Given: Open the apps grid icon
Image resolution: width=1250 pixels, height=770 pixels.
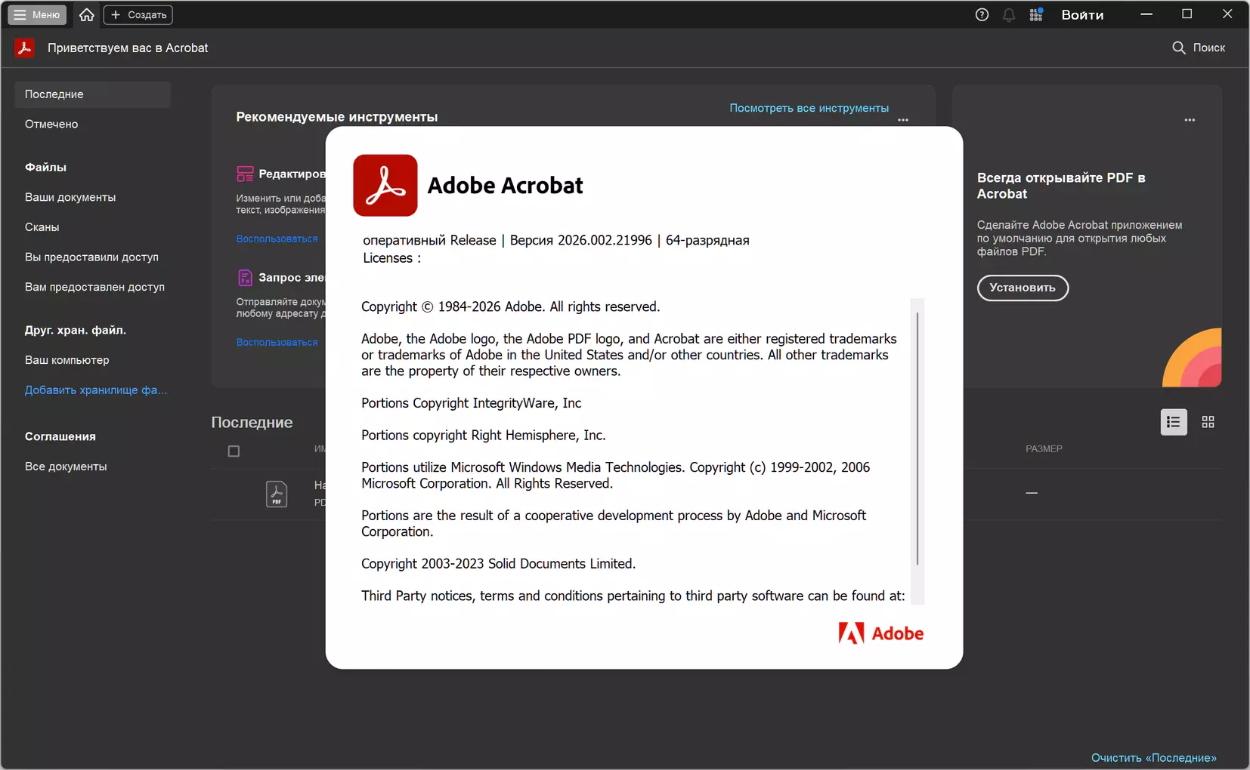Looking at the screenshot, I should click(x=1036, y=14).
